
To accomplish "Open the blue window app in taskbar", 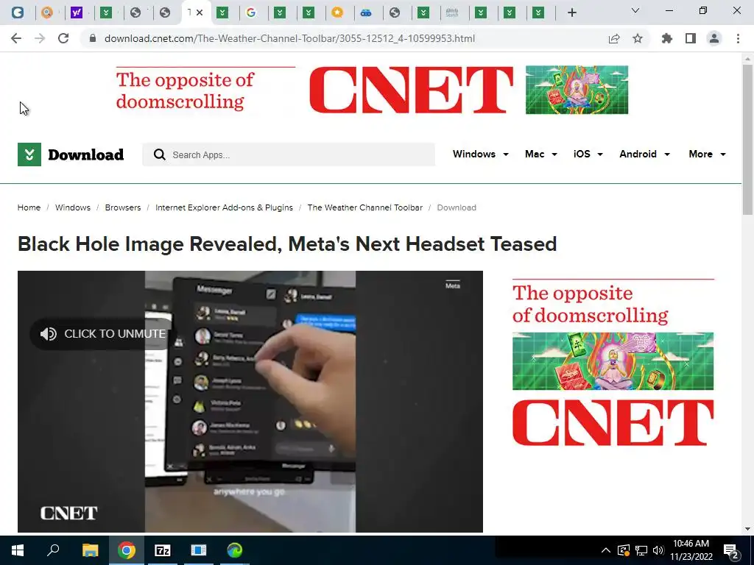I will pyautogui.click(x=198, y=550).
